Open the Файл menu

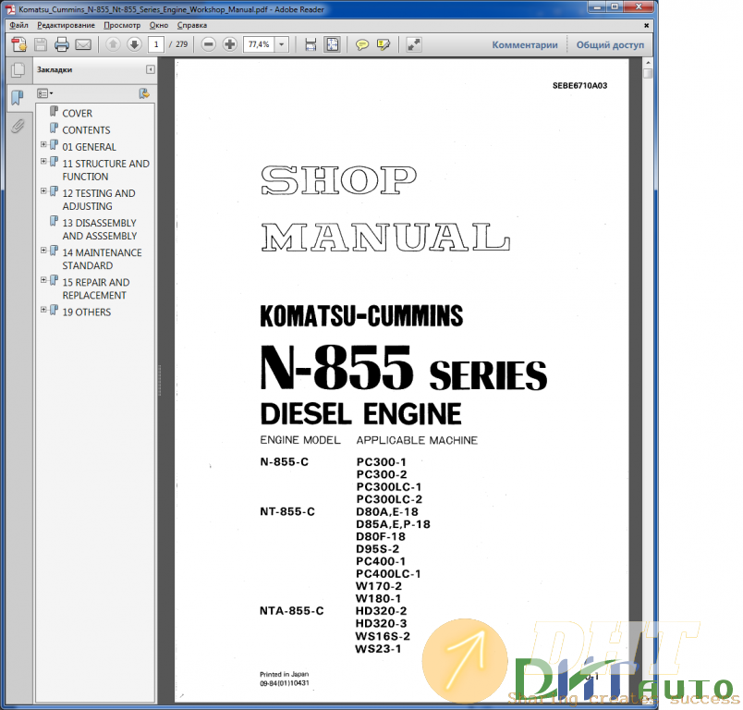coord(19,25)
